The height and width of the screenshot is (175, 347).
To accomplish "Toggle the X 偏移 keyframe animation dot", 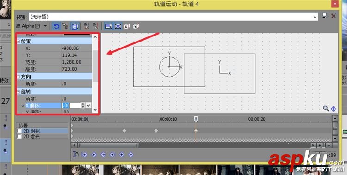I will (23, 106).
